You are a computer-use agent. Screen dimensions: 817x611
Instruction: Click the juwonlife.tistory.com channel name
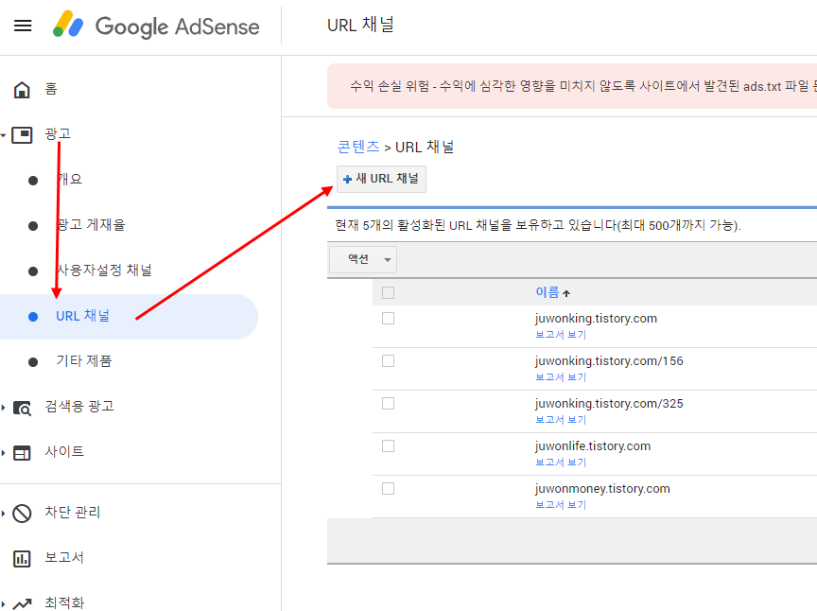point(593,446)
